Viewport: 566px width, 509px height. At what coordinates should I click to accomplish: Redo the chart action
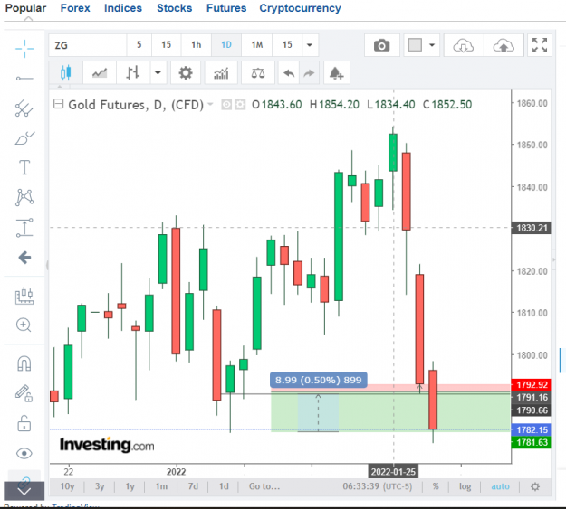coord(309,73)
